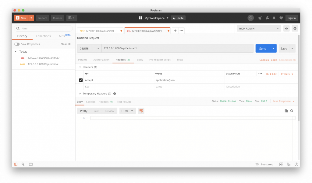The height and width of the screenshot is (183, 312).
Task: Open the Authorization tab
Action: pos(101,60)
